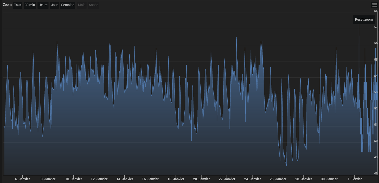The height and width of the screenshot is (183, 379).
Task: Click the 24. Janvier axis label
Action: click(252, 179)
